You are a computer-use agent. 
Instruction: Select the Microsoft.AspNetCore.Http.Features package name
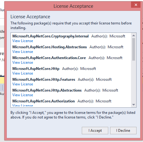pyautogui.click(x=44, y=80)
